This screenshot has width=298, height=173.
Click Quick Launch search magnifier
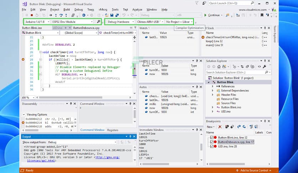click(x=252, y=3)
